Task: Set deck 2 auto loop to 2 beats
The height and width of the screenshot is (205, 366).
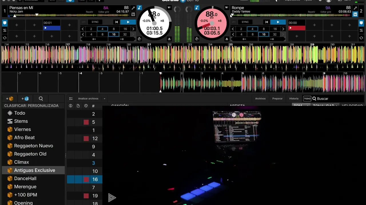Action: click(x=241, y=29)
